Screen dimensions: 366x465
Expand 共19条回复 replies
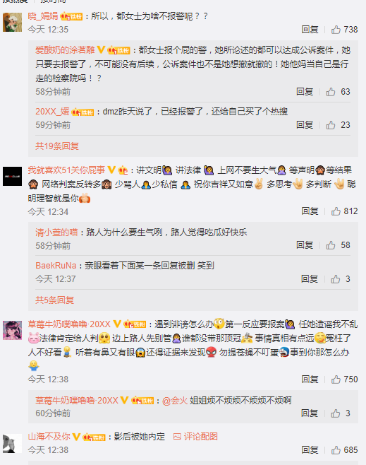[x=57, y=146]
